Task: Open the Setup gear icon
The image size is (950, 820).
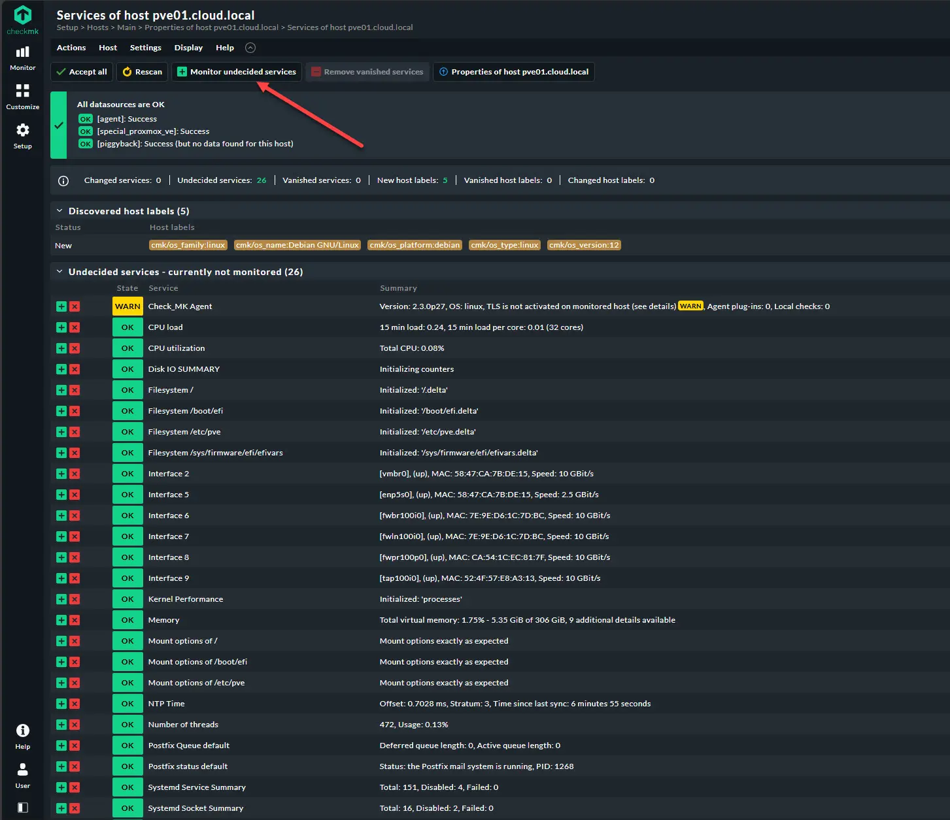Action: 22,135
